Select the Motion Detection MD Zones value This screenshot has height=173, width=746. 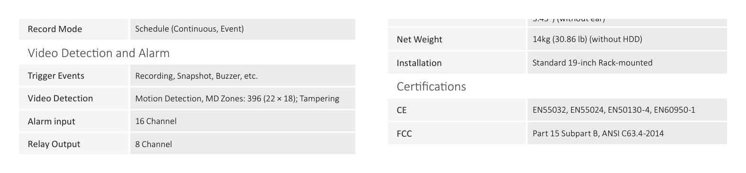tap(237, 99)
